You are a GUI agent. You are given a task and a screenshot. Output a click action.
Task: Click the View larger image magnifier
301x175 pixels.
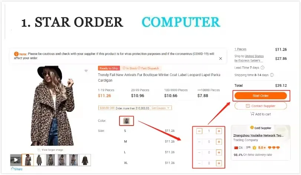pyautogui.click(x=39, y=150)
